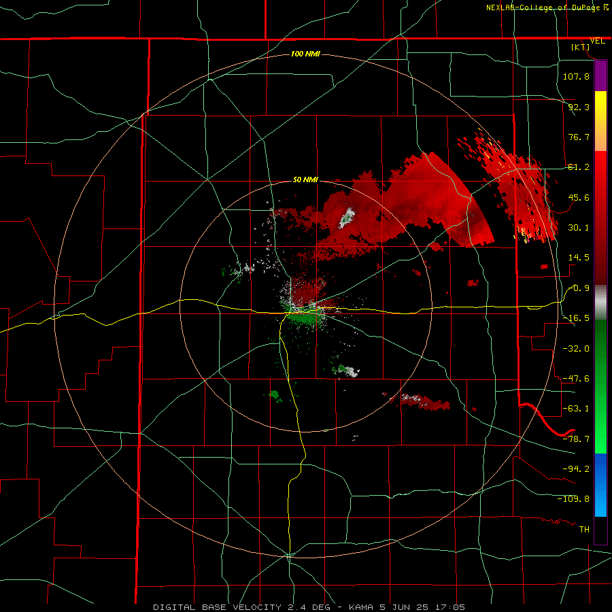Click the 50 NMI range ring label

(x=305, y=180)
